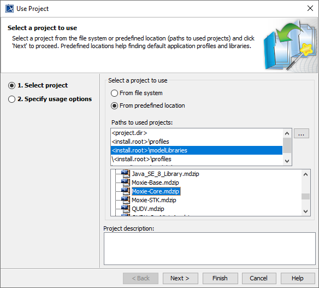The image size is (319, 288).
Task: Go to step 2 Specify usage options
Action: coord(50,99)
